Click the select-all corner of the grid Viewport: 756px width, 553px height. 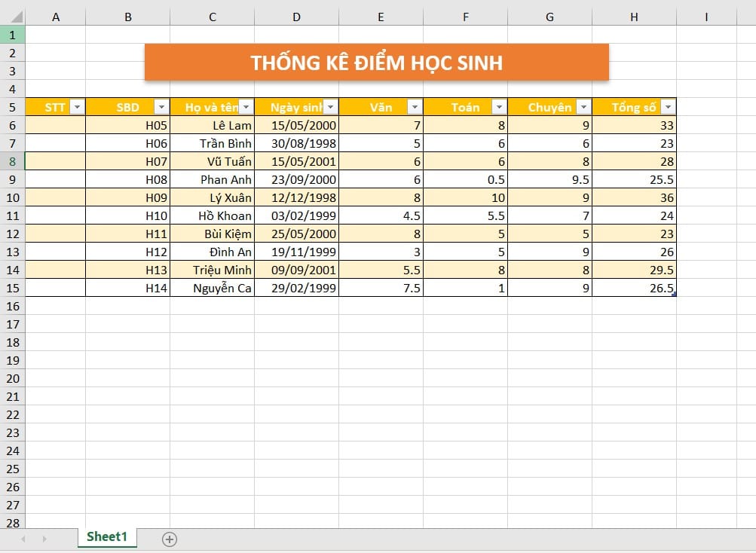(x=12, y=17)
